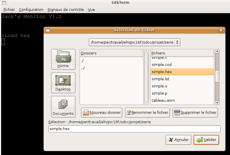Click the Fichiers column header
This screenshot has width=230, height=155.
[x=182, y=53]
